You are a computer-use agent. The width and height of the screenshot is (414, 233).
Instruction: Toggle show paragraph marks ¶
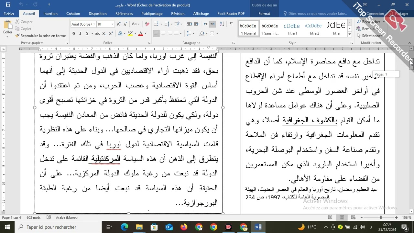(231, 24)
